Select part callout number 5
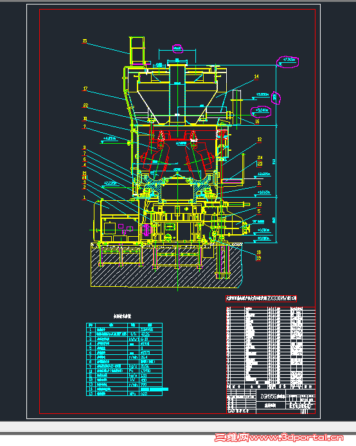The height and width of the screenshot is (446, 356). click(x=259, y=211)
